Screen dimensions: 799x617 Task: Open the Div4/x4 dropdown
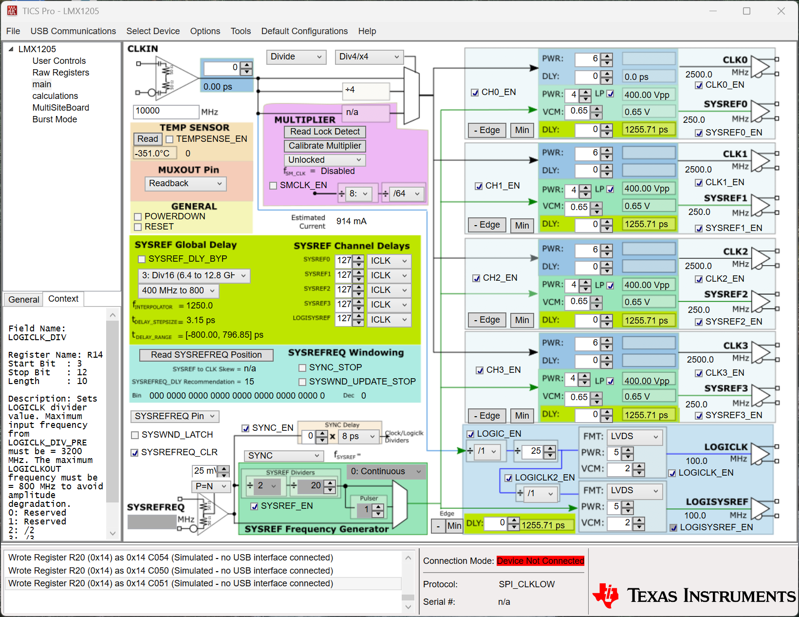(369, 57)
